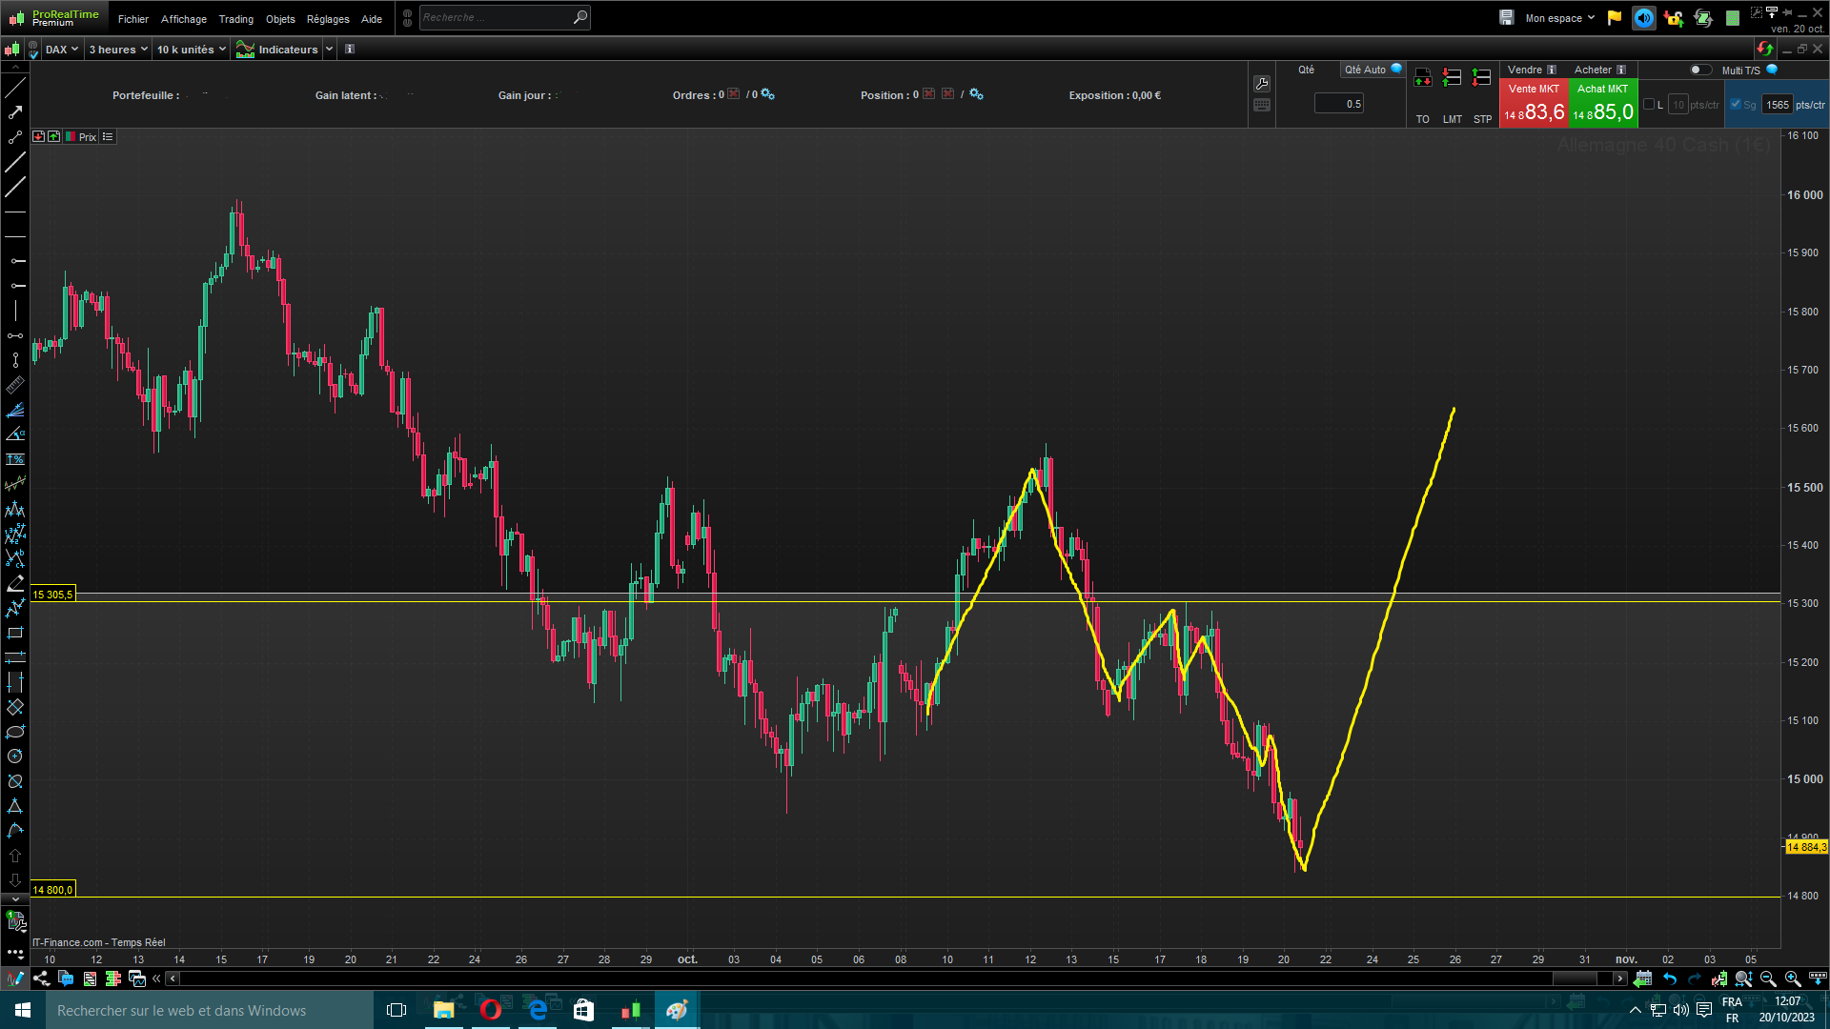Click the Vente MKT sell button
Image resolution: width=1830 pixels, height=1029 pixels.
tap(1534, 103)
